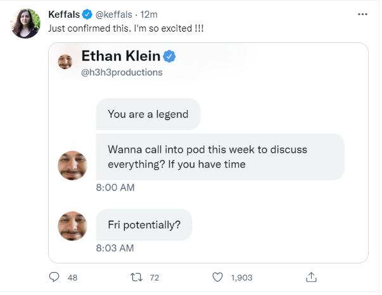Open the @keffals handle link
Image resolution: width=382 pixels, height=295 pixels.
[x=114, y=15]
